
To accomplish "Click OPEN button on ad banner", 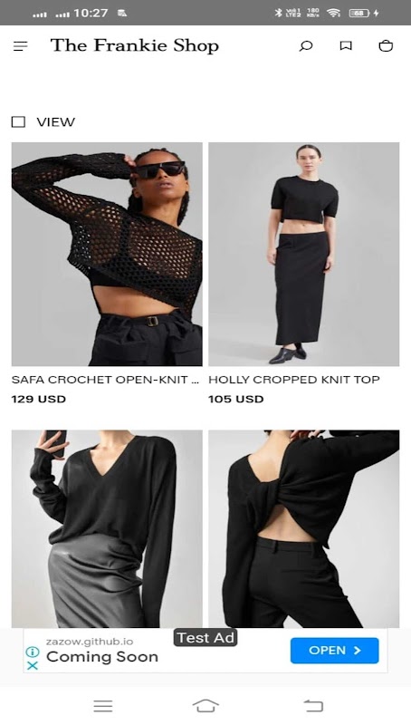I will pyautogui.click(x=334, y=651).
